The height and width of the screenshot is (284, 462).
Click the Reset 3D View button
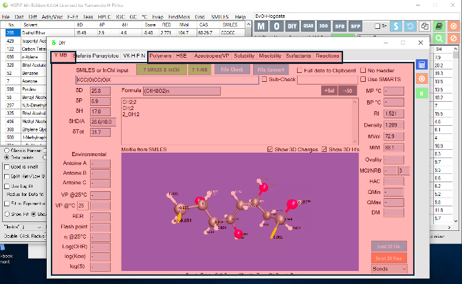click(389, 257)
